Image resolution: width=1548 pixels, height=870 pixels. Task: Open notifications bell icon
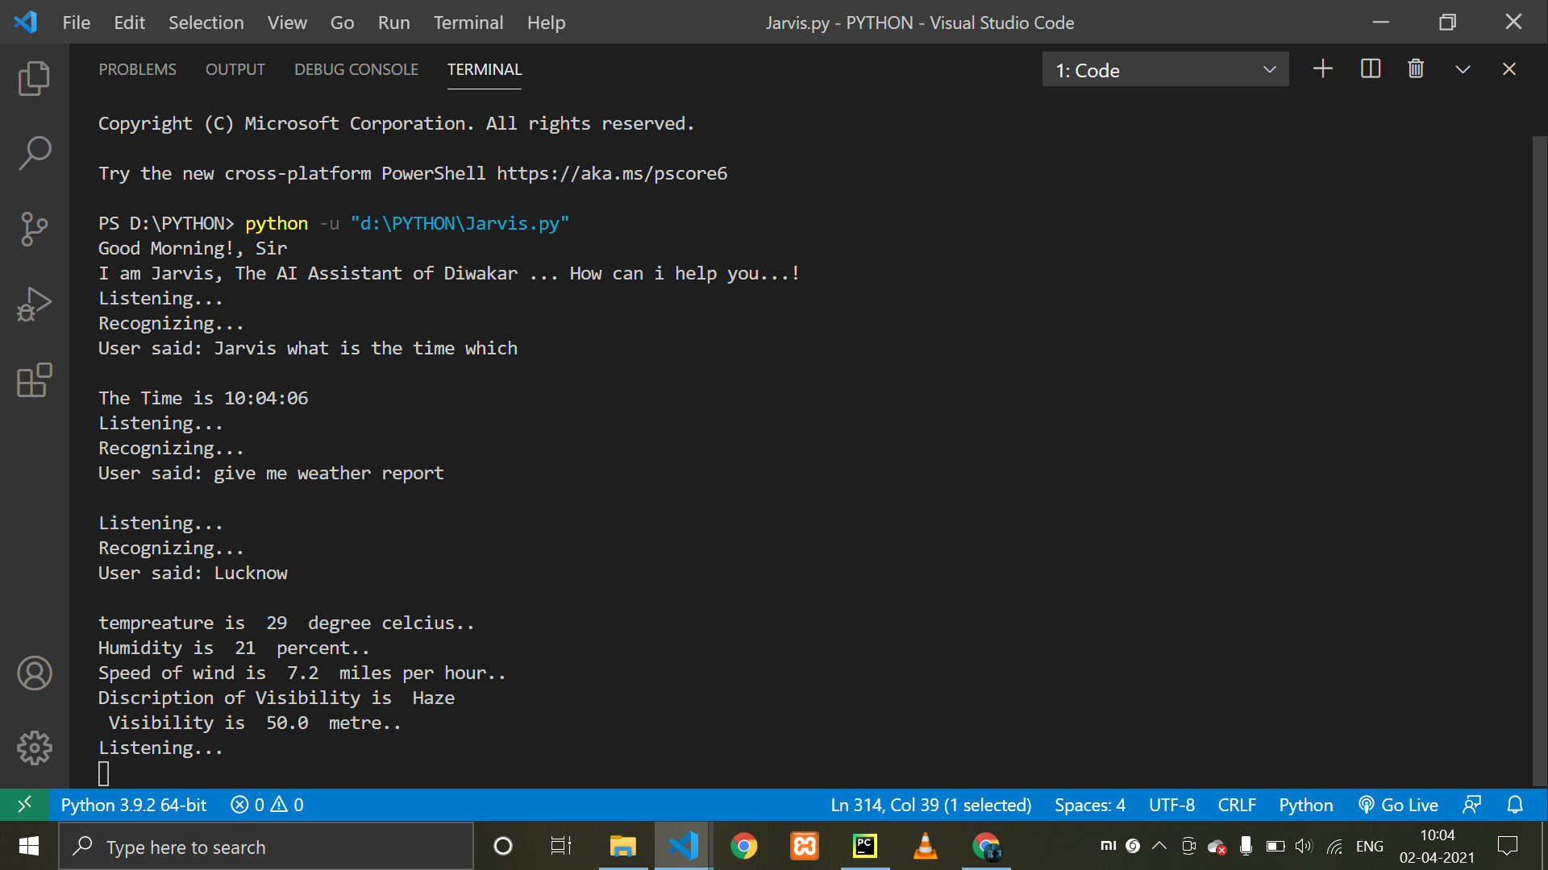1515,805
